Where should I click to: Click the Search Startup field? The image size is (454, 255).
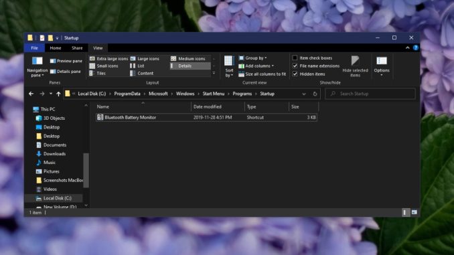point(370,94)
